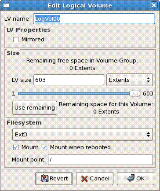
Task: Uncheck the Mount checkbox
Action: tap(16, 147)
